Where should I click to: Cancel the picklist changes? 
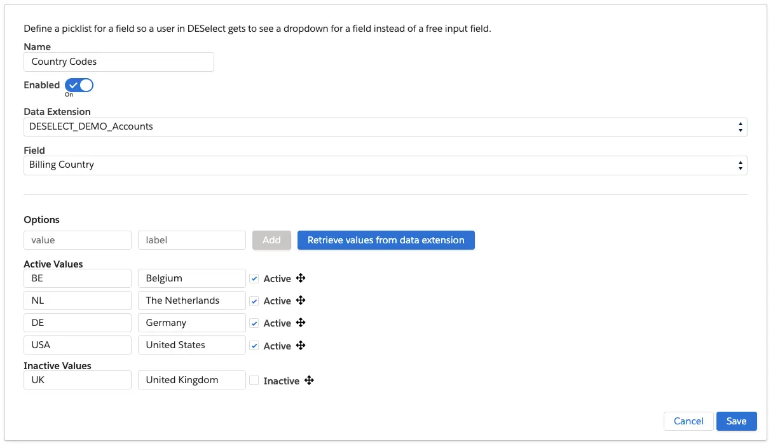tap(688, 421)
